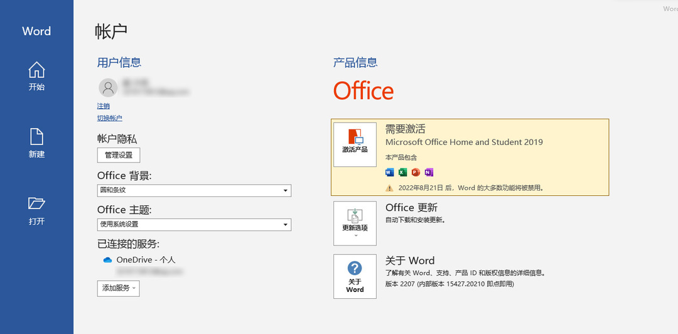Open the 开始 home page

pos(37,76)
